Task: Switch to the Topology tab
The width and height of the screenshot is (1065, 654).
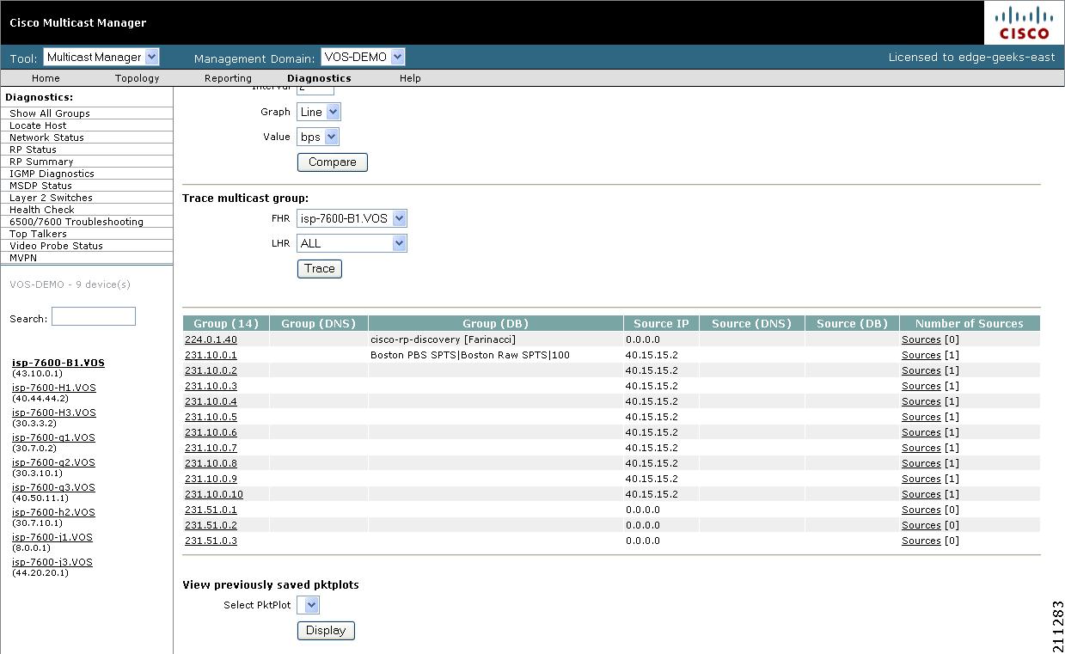Action: [x=137, y=77]
